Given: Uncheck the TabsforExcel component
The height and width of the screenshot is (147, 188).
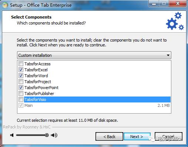Looking at the screenshot, I should point(21,70).
